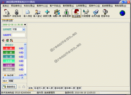Open the 客房中心(X) menu
The image size is (131, 95).
[x=42, y=6]
